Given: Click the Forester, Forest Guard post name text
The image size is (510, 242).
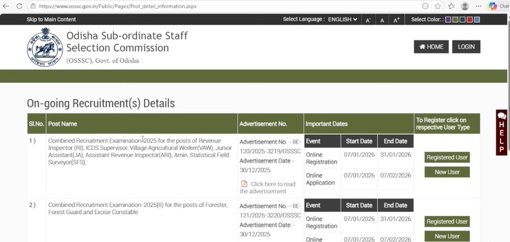Looking at the screenshot, I should point(138,208).
